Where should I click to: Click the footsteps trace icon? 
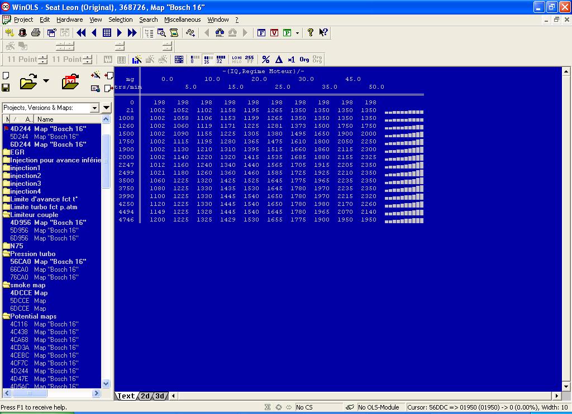point(190,33)
